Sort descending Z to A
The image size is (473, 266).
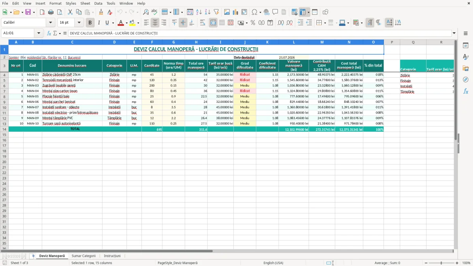(208, 12)
